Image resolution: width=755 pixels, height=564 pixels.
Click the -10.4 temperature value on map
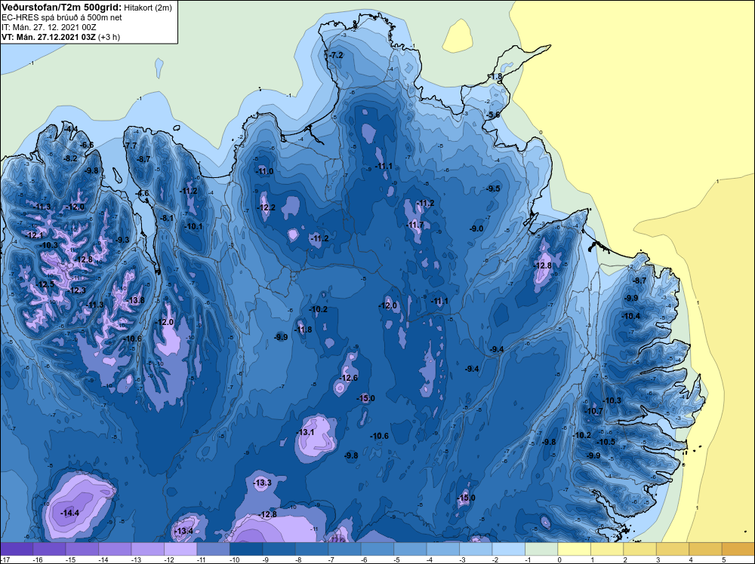630,316
